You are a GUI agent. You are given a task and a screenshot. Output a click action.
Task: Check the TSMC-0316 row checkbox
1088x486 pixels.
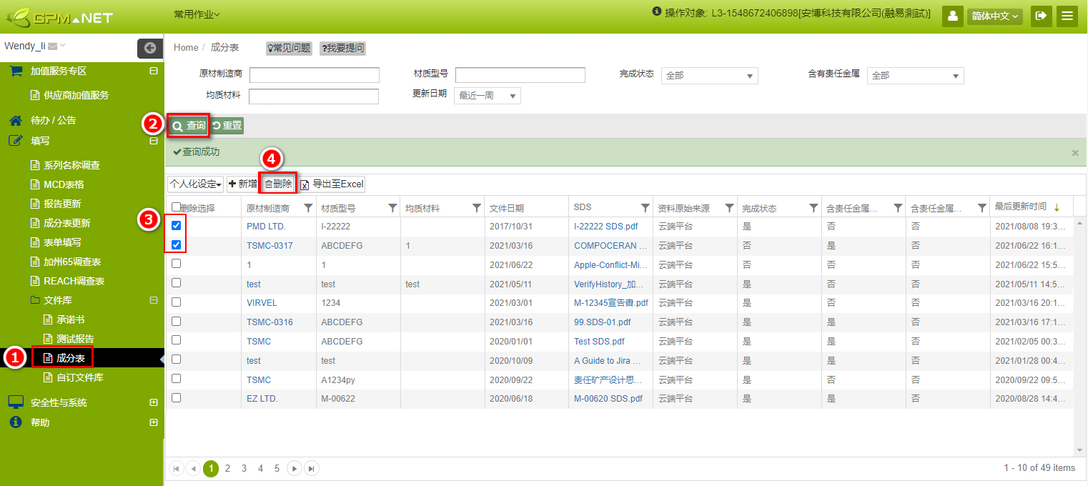[x=176, y=321]
